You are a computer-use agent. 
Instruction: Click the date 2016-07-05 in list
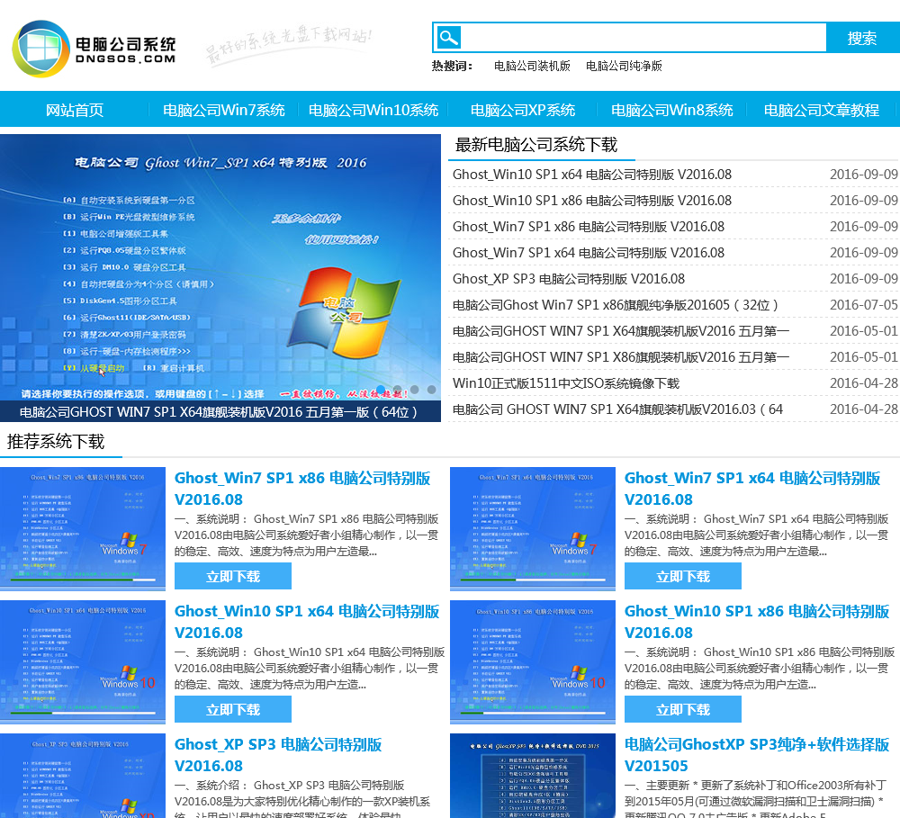(x=863, y=305)
